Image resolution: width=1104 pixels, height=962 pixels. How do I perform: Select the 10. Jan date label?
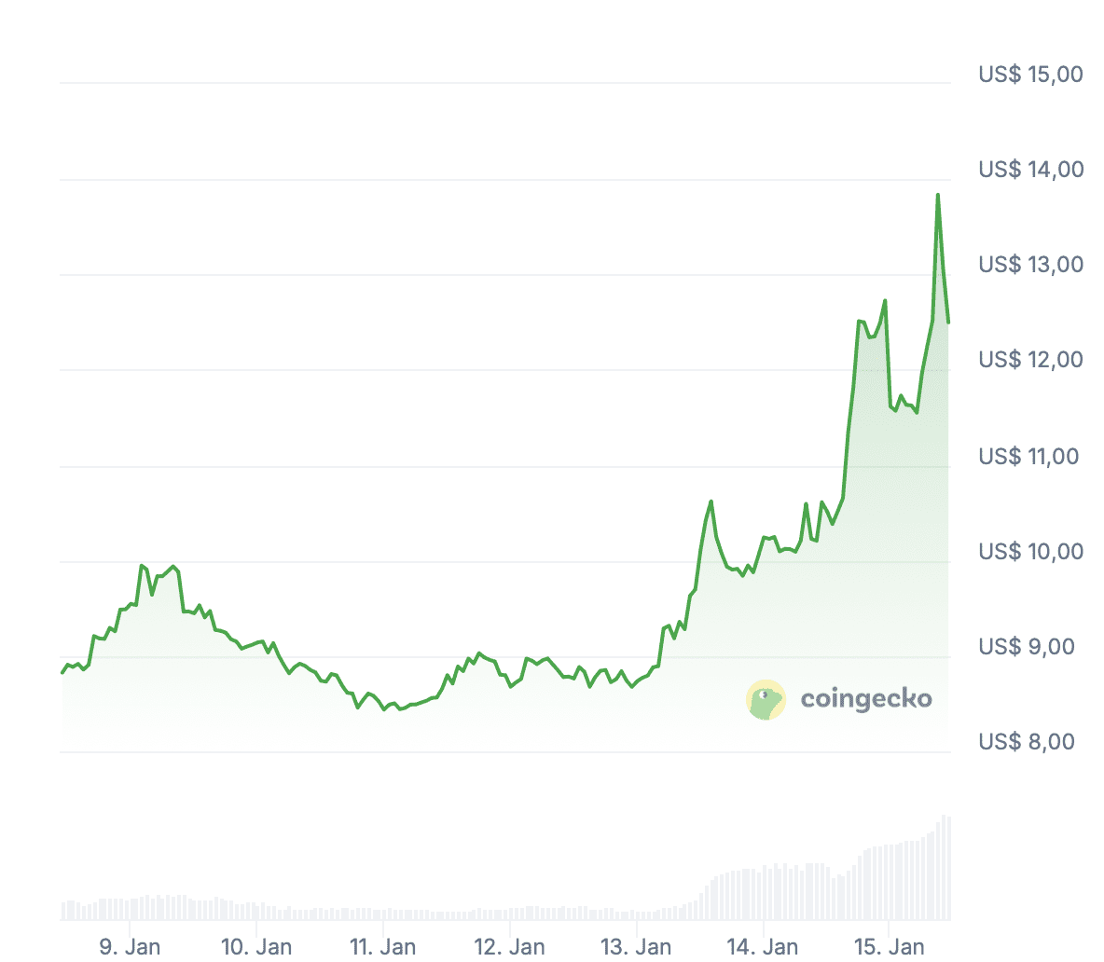tap(256, 946)
